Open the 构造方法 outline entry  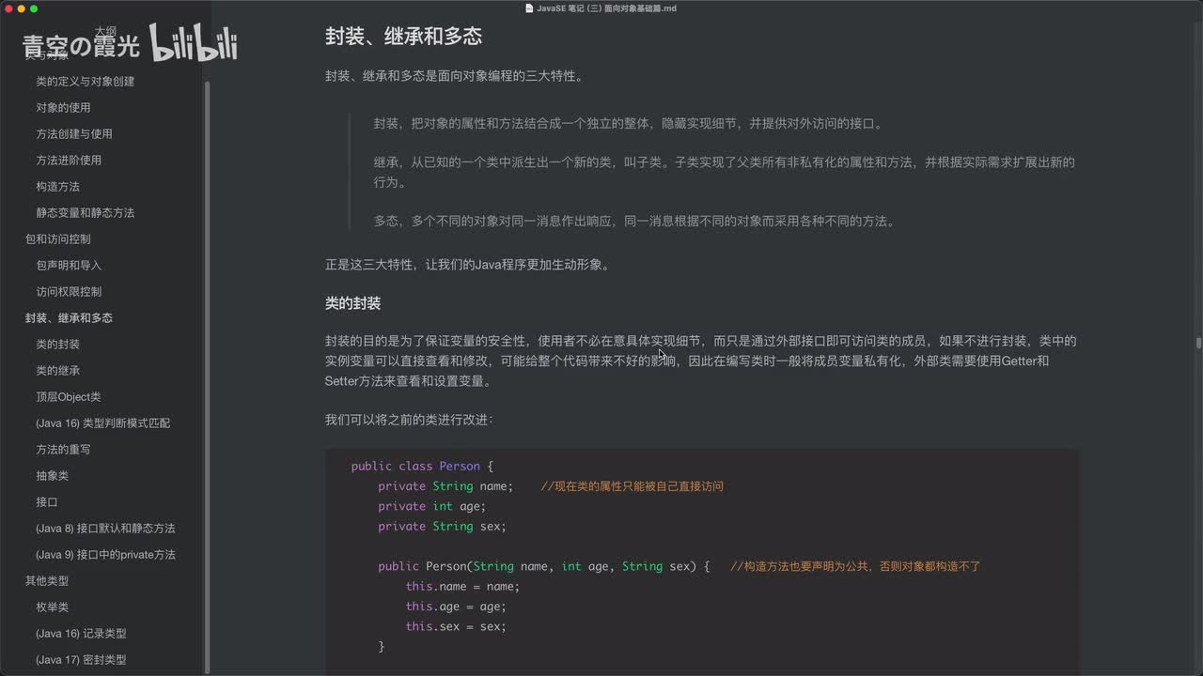57,187
